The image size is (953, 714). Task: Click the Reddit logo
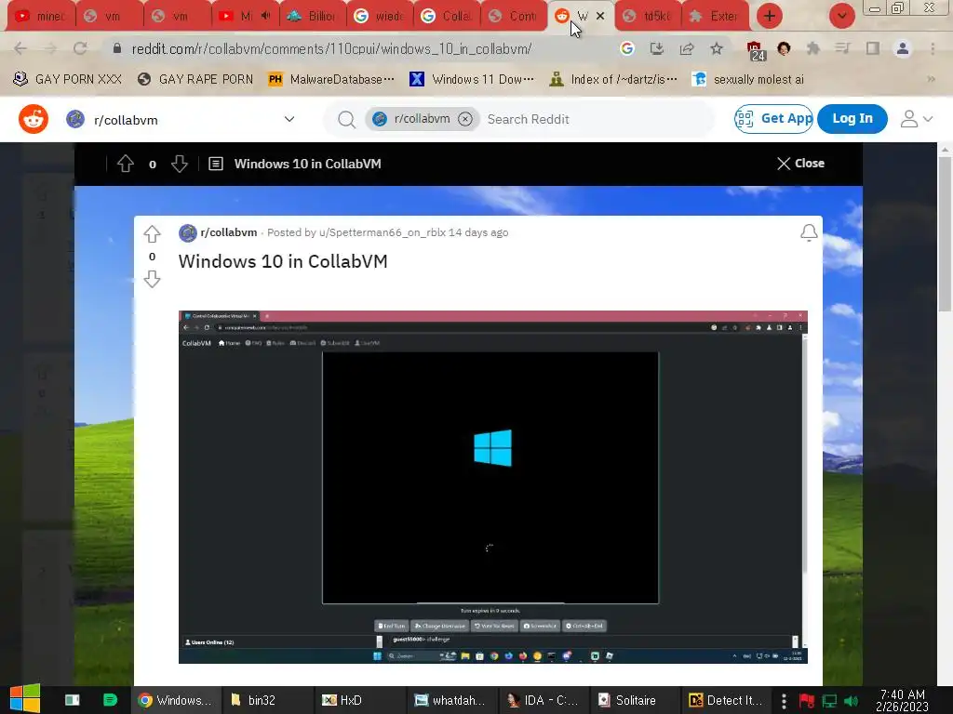pos(34,119)
